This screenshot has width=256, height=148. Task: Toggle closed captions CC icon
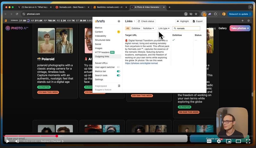(209, 141)
